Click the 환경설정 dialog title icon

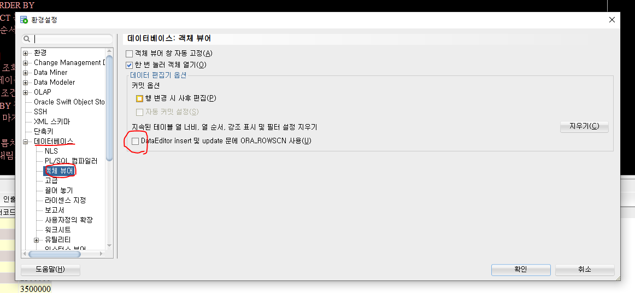coord(24,20)
